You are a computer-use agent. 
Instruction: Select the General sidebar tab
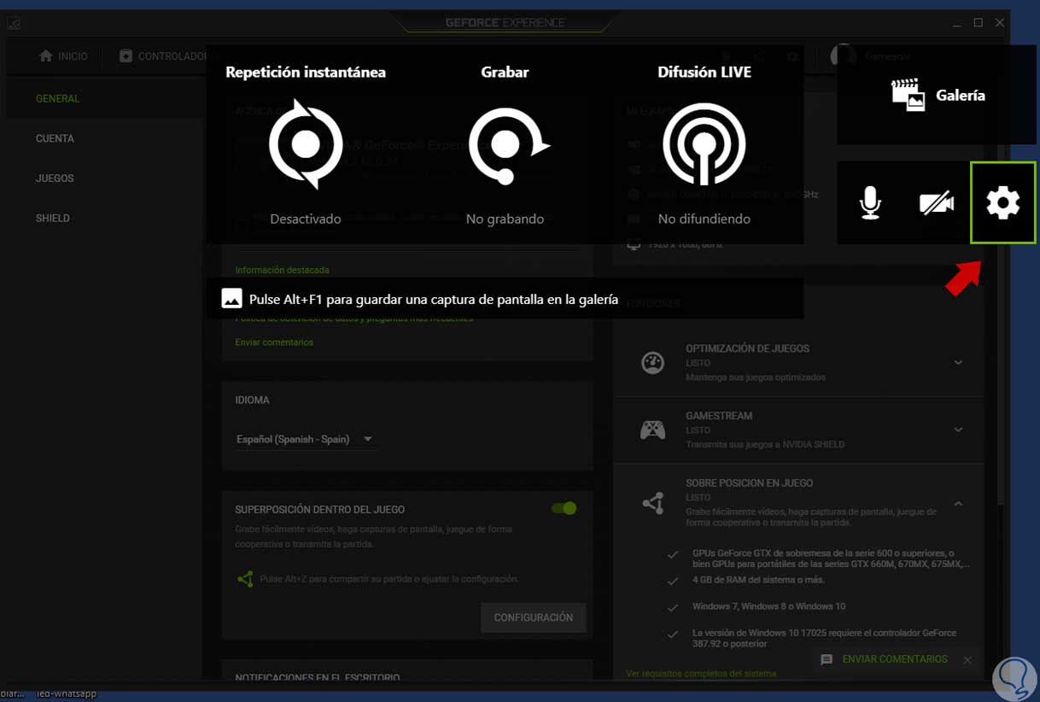58,98
